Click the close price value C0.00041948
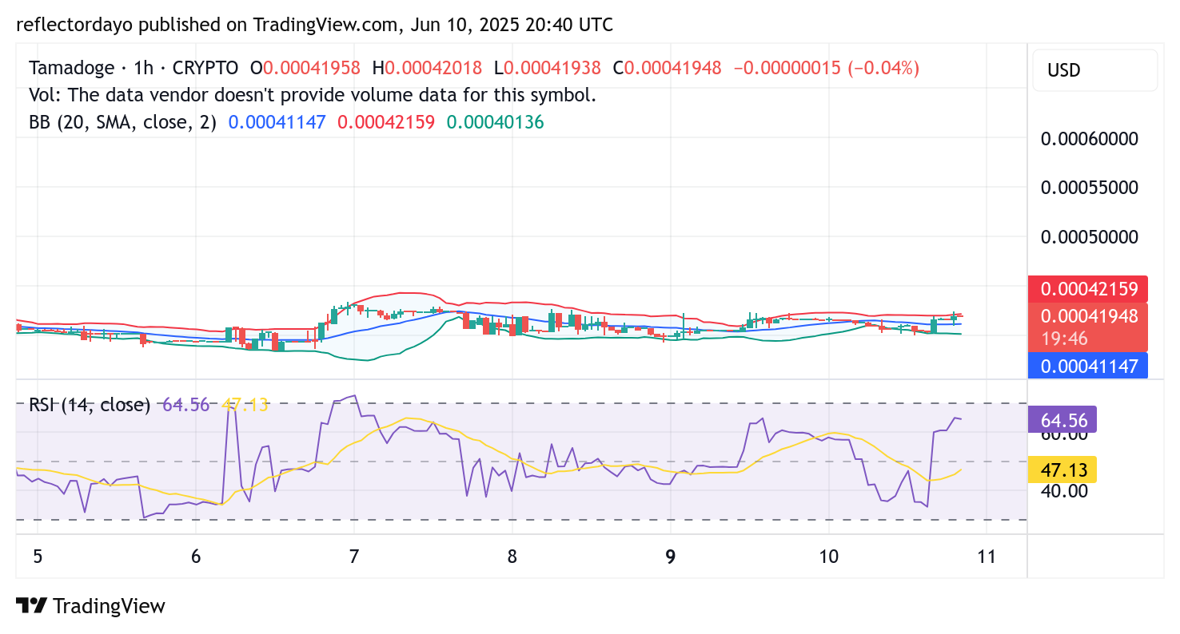 click(667, 68)
